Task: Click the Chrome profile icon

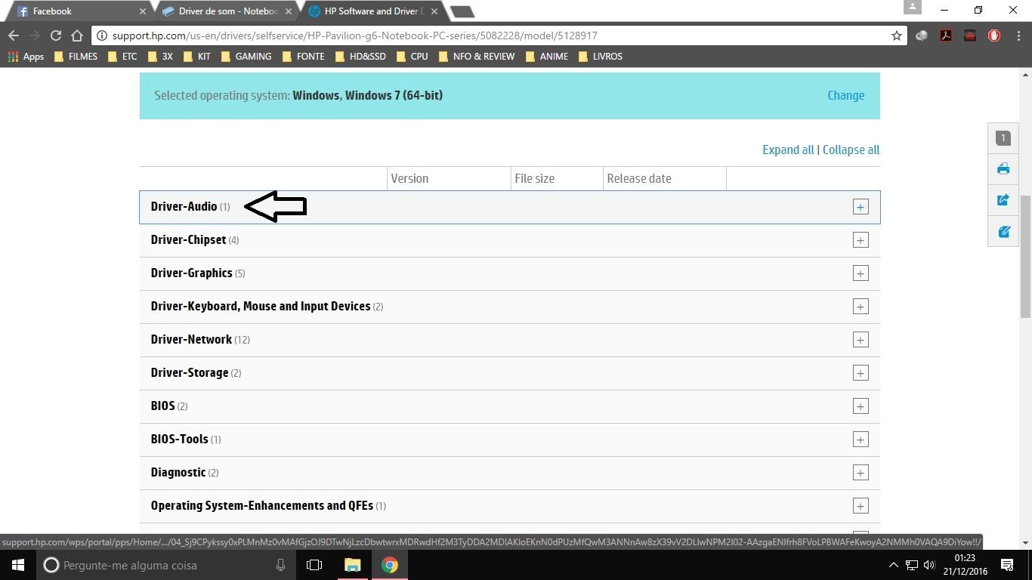Action: [913, 8]
